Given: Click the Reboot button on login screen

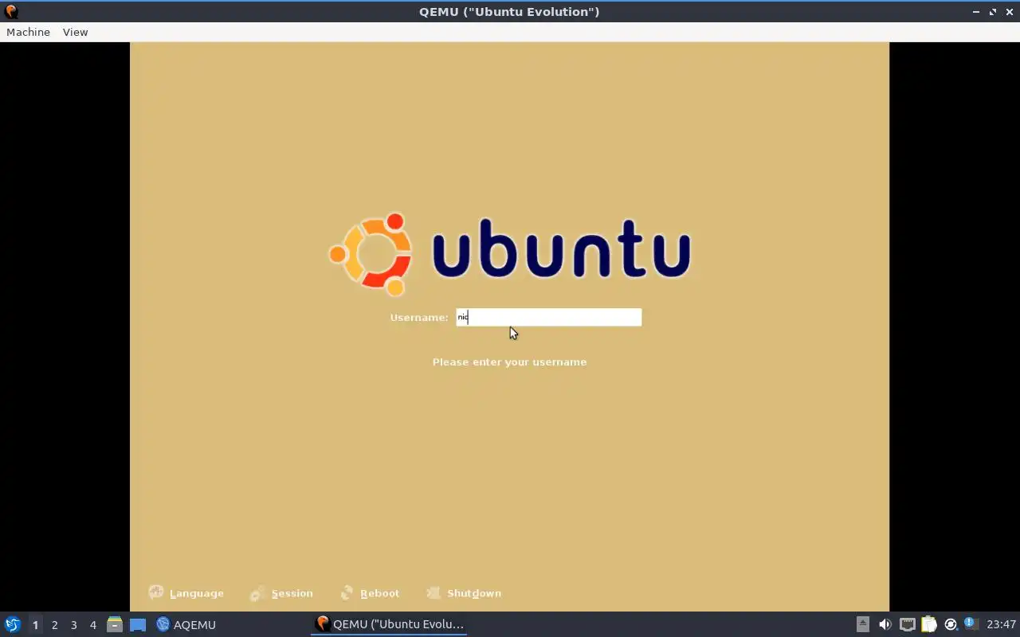Looking at the screenshot, I should point(370,593).
